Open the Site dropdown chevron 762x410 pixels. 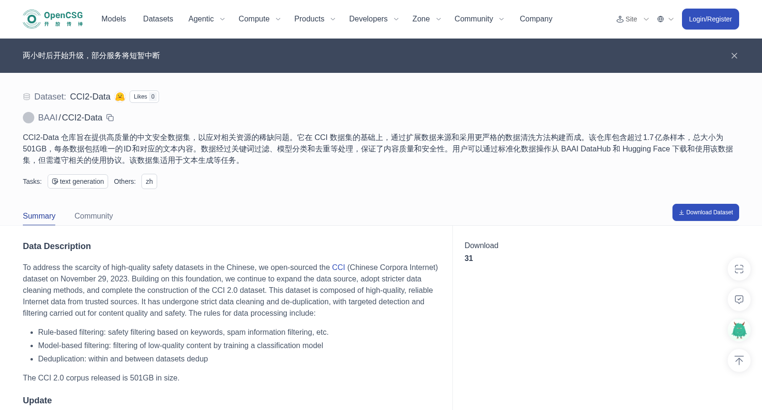coord(646,19)
